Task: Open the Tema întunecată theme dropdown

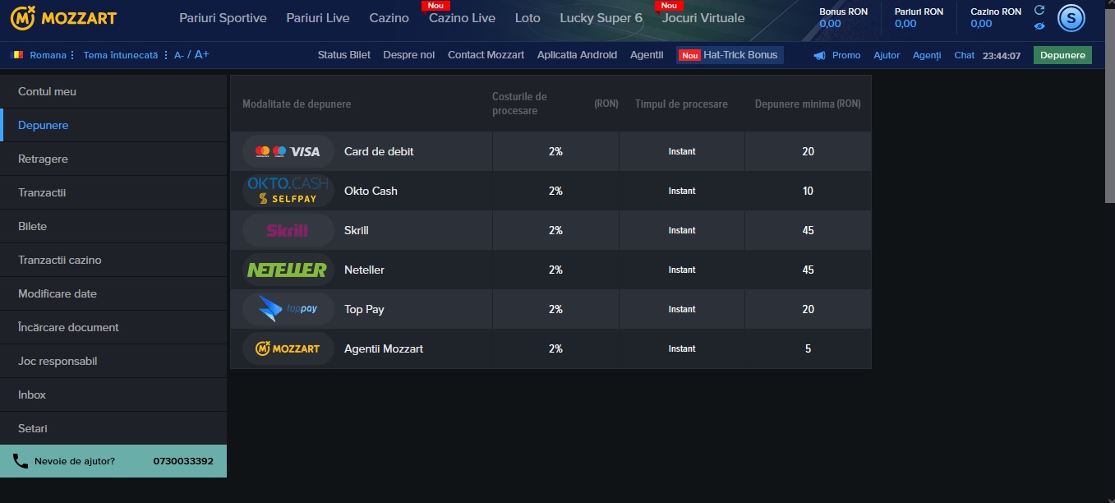Action: (126, 55)
